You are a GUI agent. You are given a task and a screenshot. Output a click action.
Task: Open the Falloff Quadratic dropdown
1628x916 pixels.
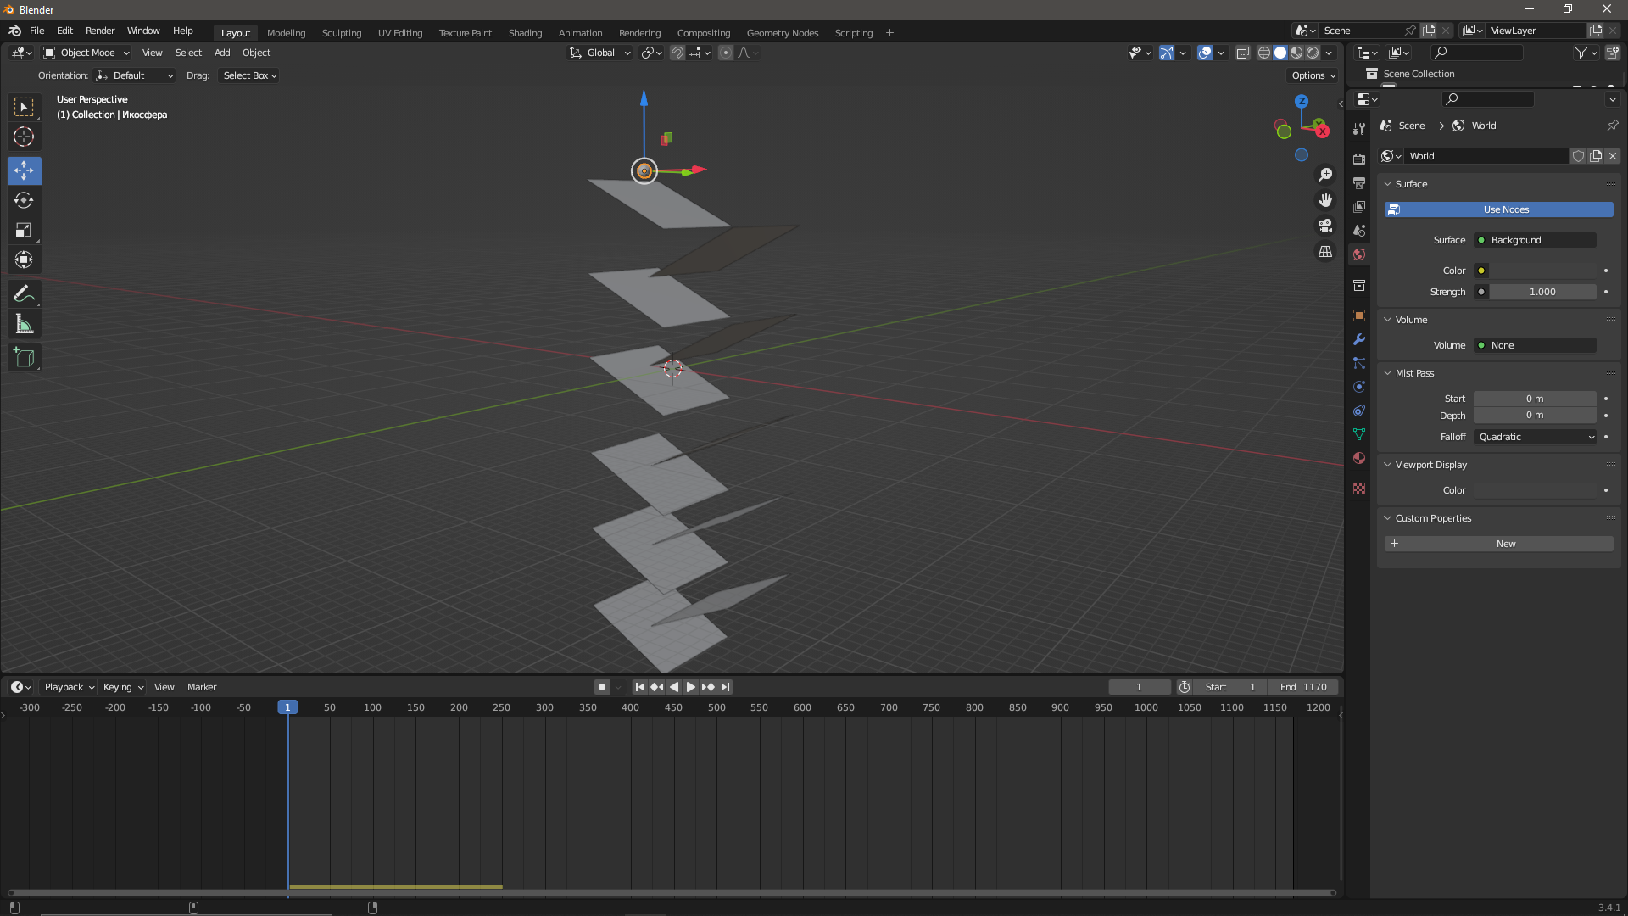(x=1536, y=437)
